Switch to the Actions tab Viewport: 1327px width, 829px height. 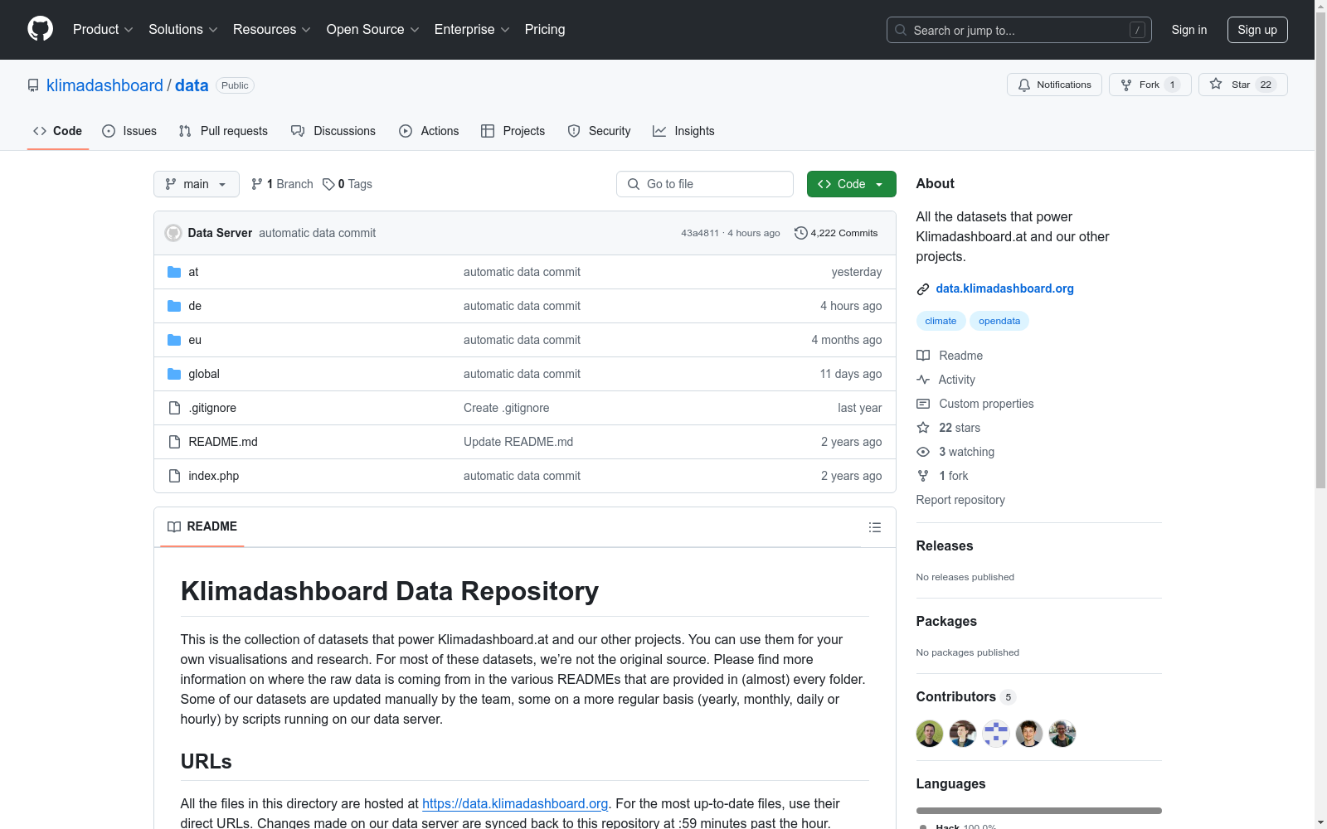[429, 131]
